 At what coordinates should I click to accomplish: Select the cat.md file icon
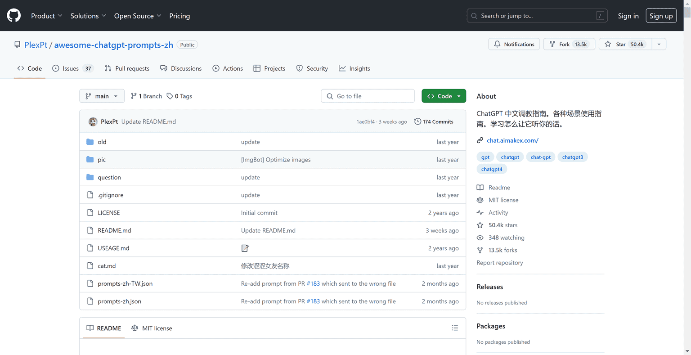click(90, 266)
